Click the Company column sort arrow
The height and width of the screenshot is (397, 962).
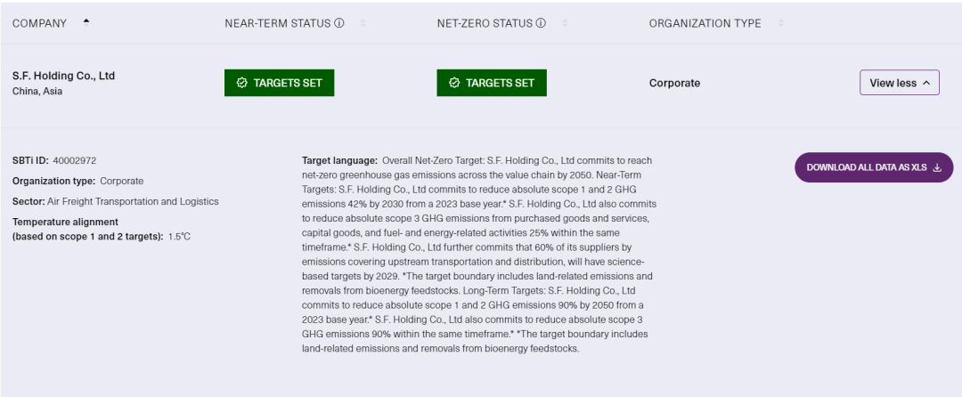tap(86, 22)
